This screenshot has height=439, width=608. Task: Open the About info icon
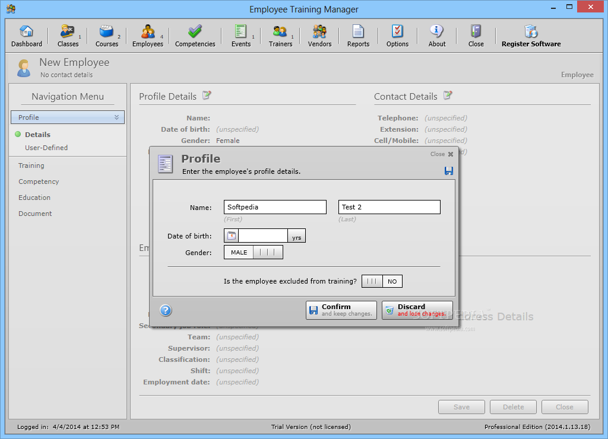[x=436, y=31]
